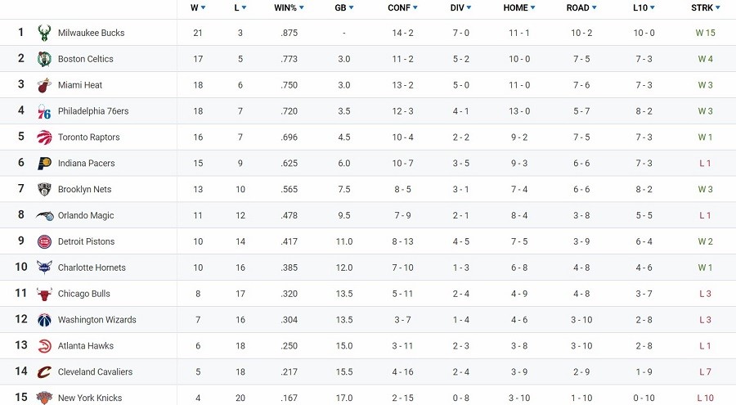Open the Washington Wizards team page
The image size is (736, 405).
(x=96, y=320)
